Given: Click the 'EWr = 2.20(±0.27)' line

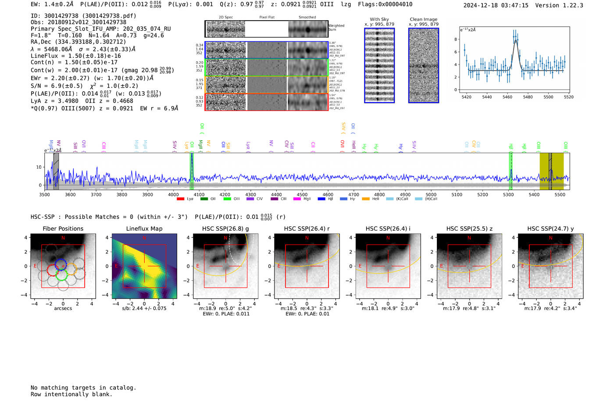Looking at the screenshot, I should coord(92,78).
